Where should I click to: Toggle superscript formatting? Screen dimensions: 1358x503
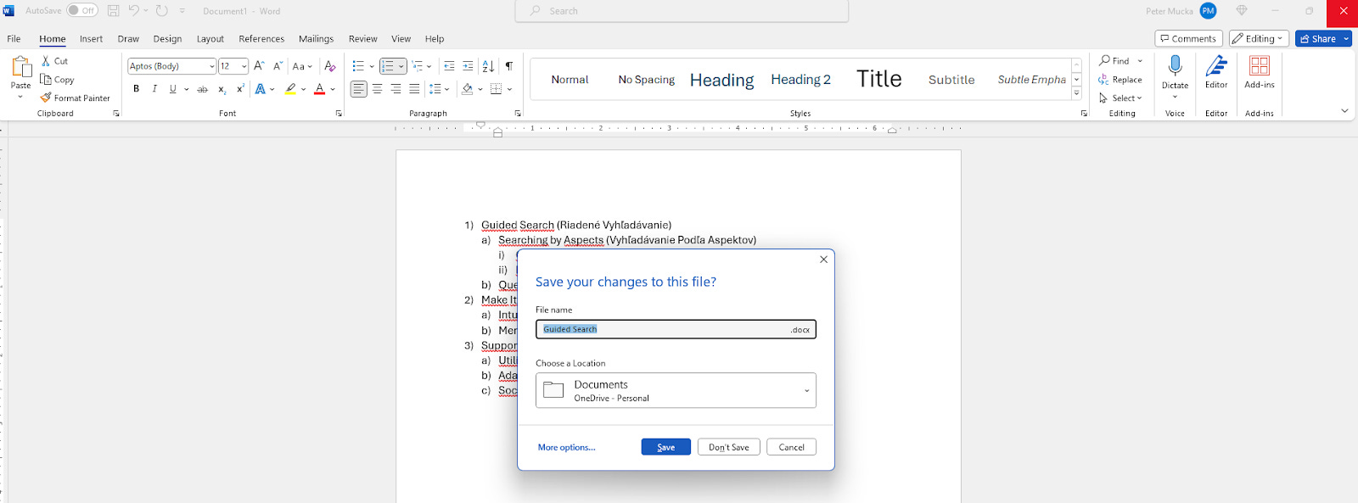pos(240,89)
